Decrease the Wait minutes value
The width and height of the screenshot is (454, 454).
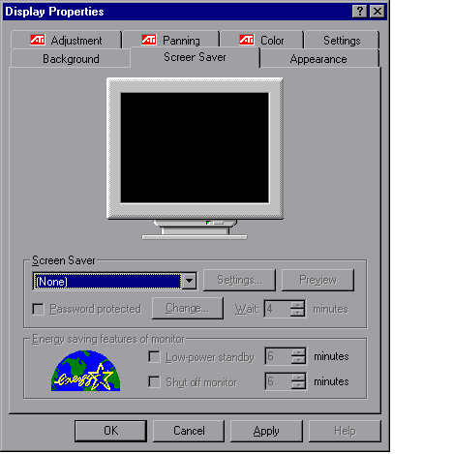pos(297,313)
